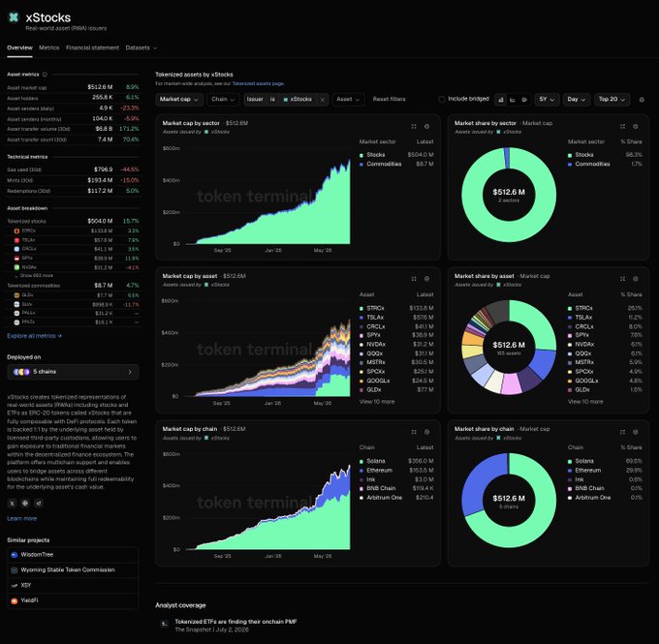Open the Top 20 dropdown
Image resolution: width=659 pixels, height=644 pixels.
click(x=612, y=100)
